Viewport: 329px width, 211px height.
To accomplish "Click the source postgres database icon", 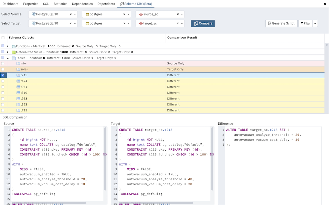I will [87, 14].
